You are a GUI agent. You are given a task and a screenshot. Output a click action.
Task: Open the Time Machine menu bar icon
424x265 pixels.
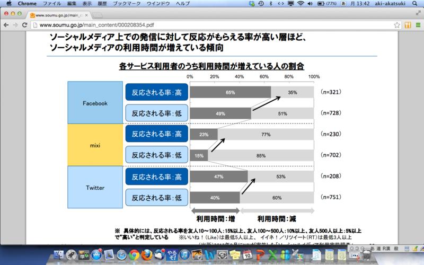(261, 4)
